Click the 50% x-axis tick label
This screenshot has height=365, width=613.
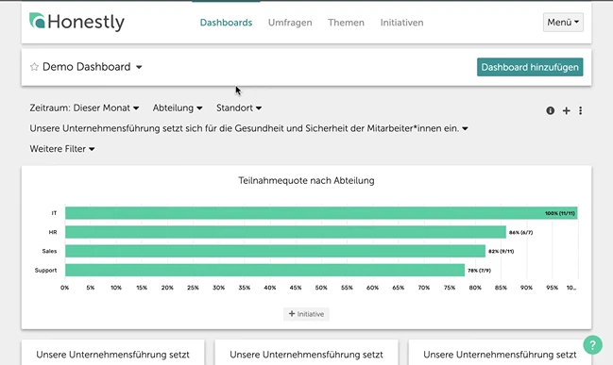coord(321,288)
